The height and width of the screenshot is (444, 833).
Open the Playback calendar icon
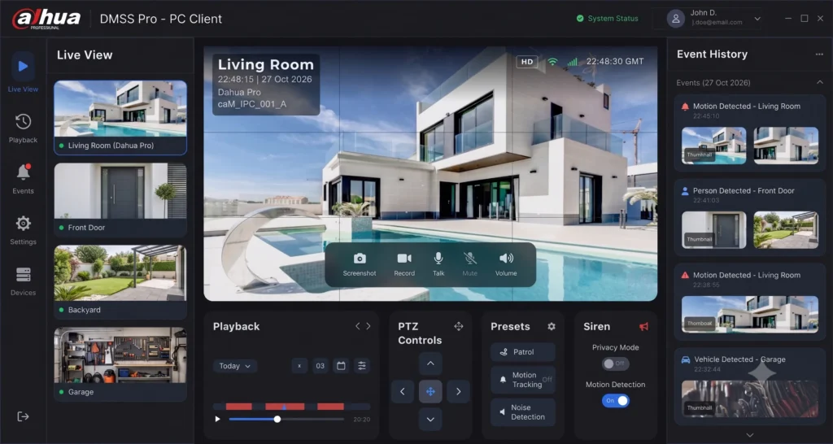[341, 366]
